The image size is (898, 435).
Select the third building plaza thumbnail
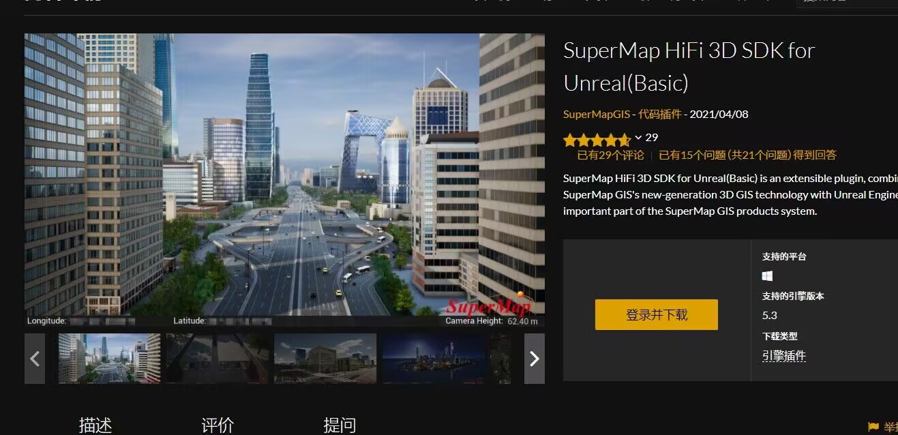[x=325, y=359]
